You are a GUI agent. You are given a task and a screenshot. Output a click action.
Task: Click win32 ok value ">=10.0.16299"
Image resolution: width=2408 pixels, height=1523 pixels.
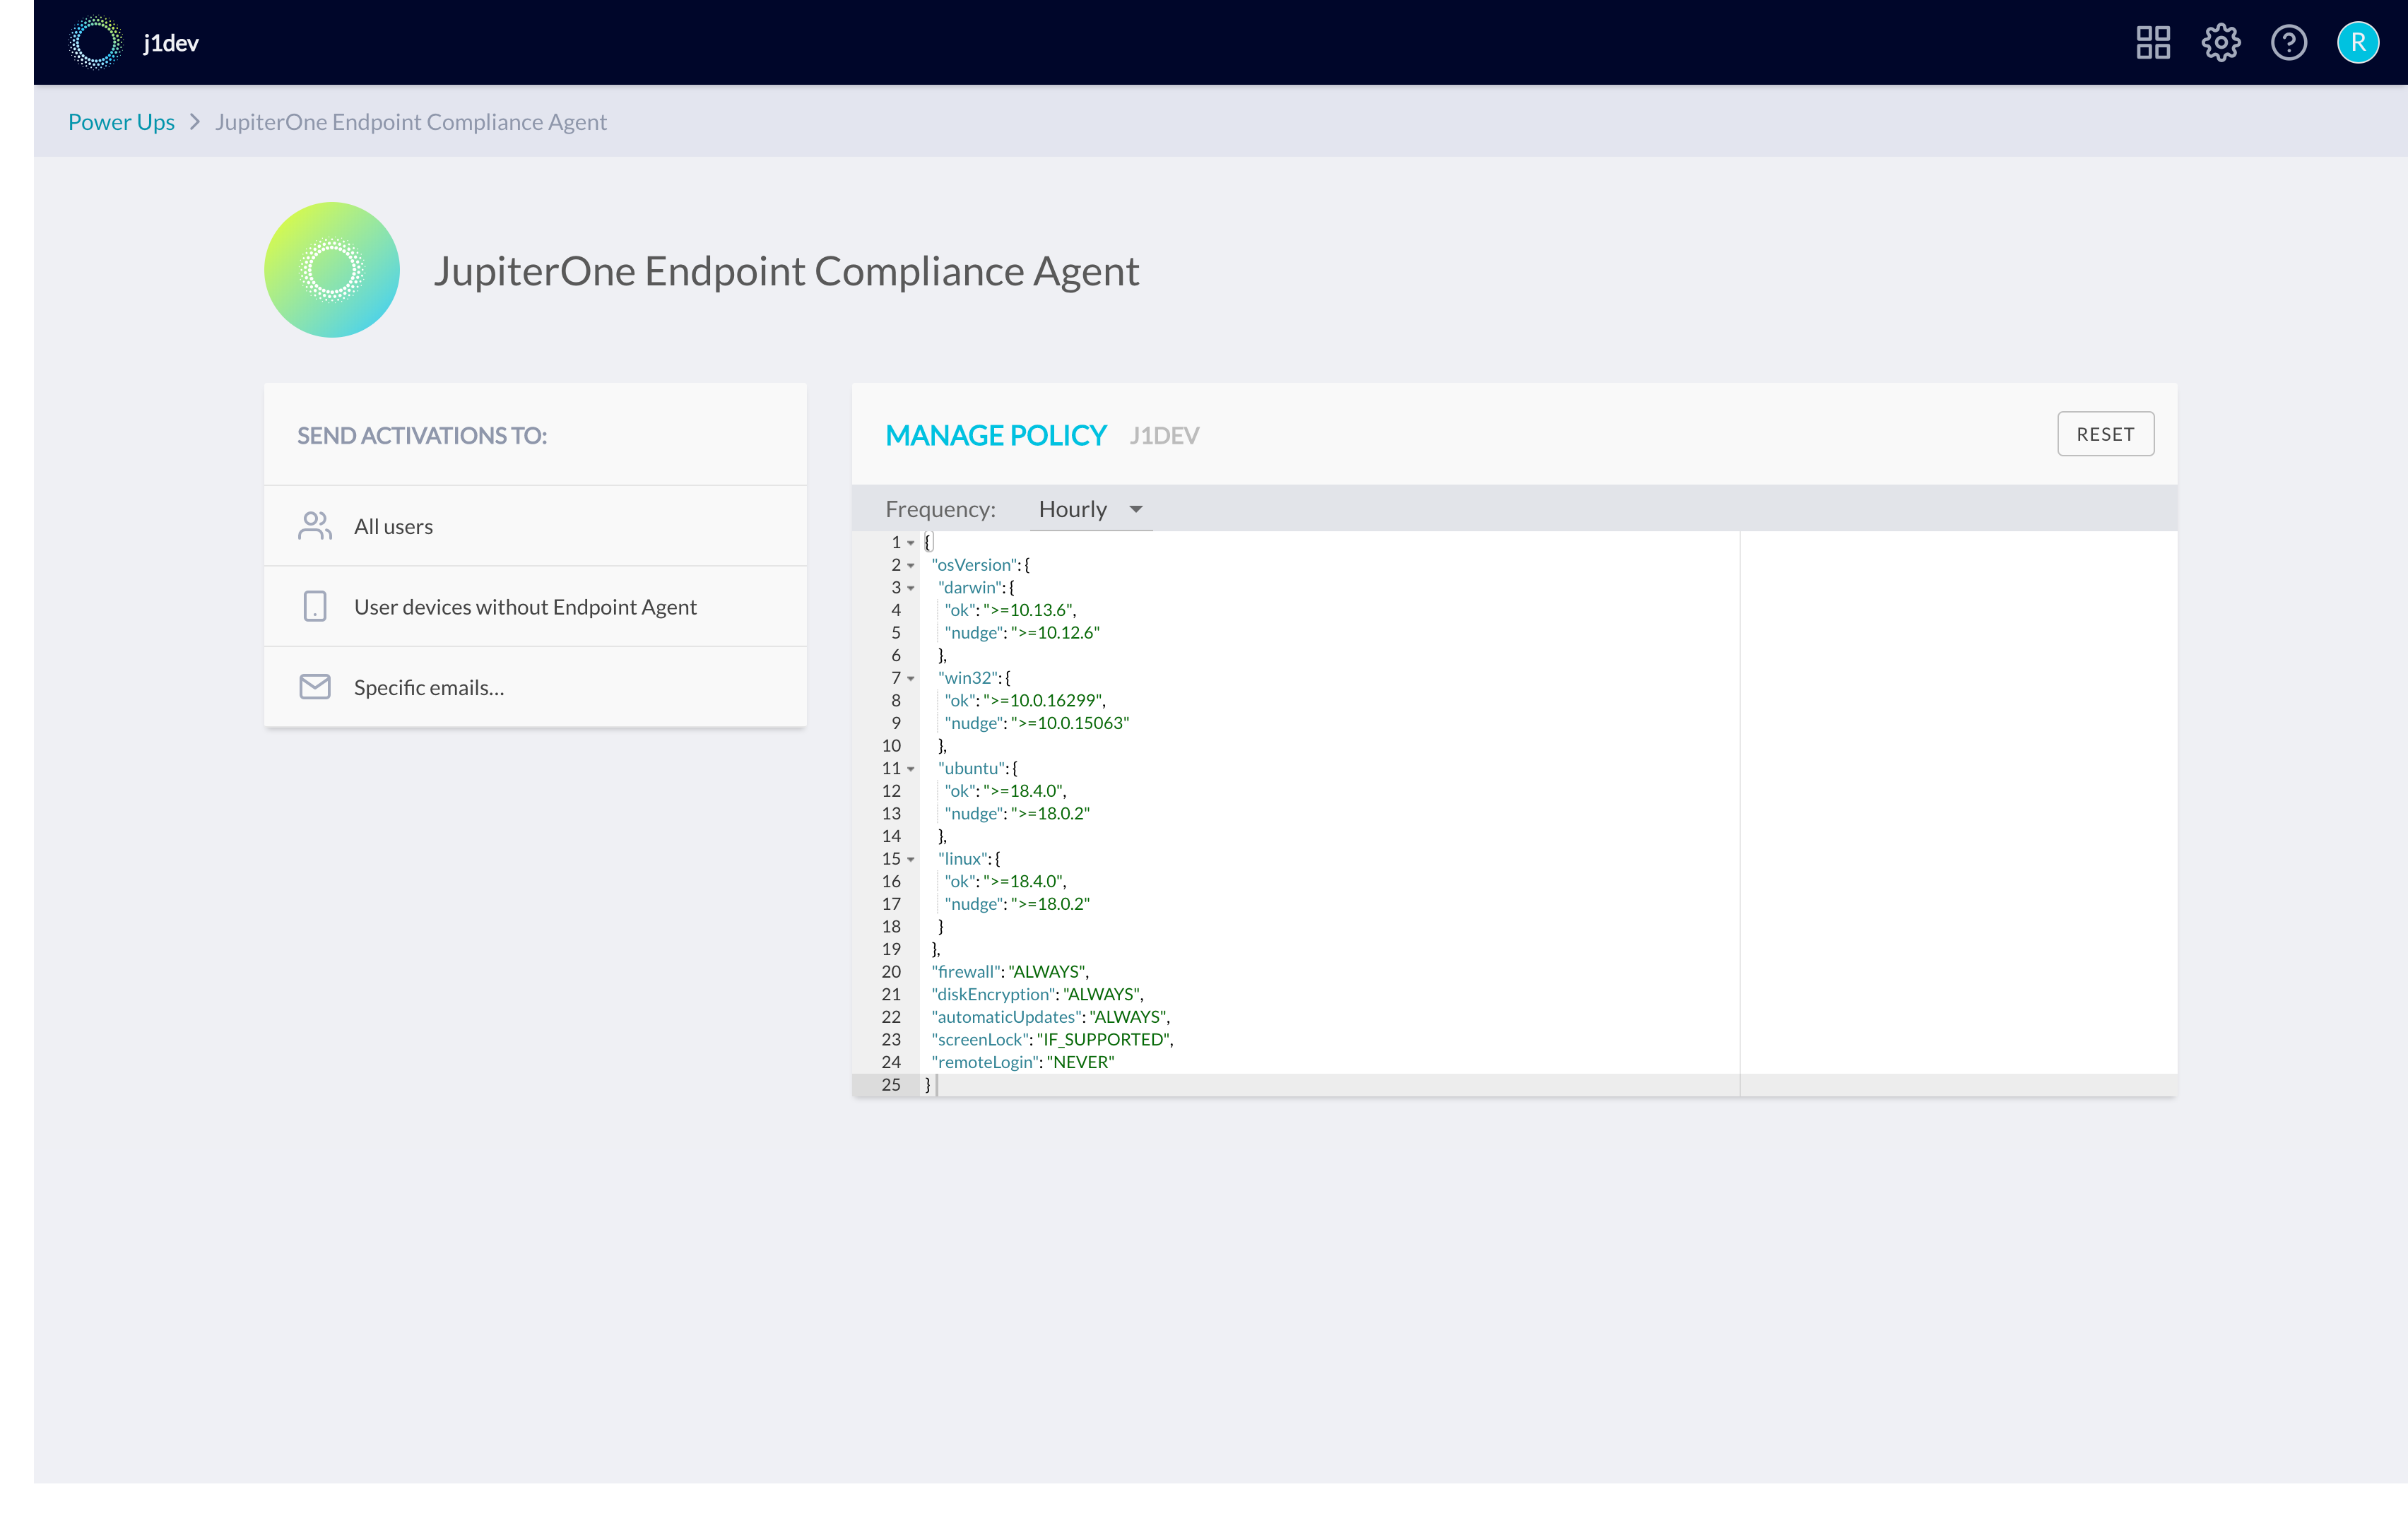pyautogui.click(x=1043, y=701)
